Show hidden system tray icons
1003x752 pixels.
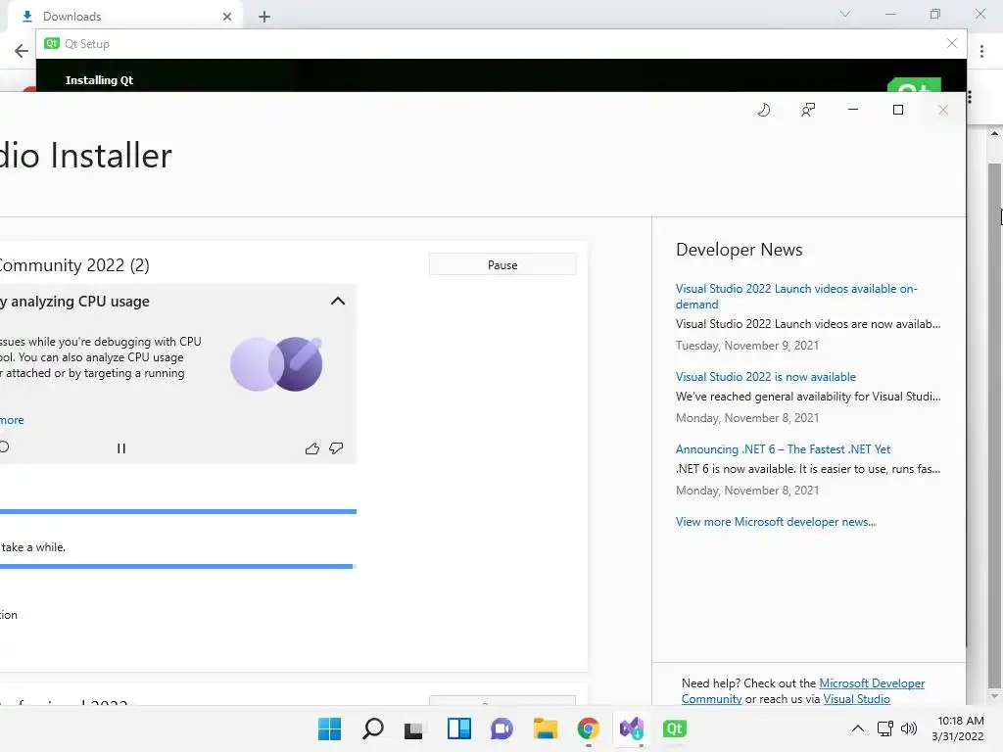[x=858, y=728]
